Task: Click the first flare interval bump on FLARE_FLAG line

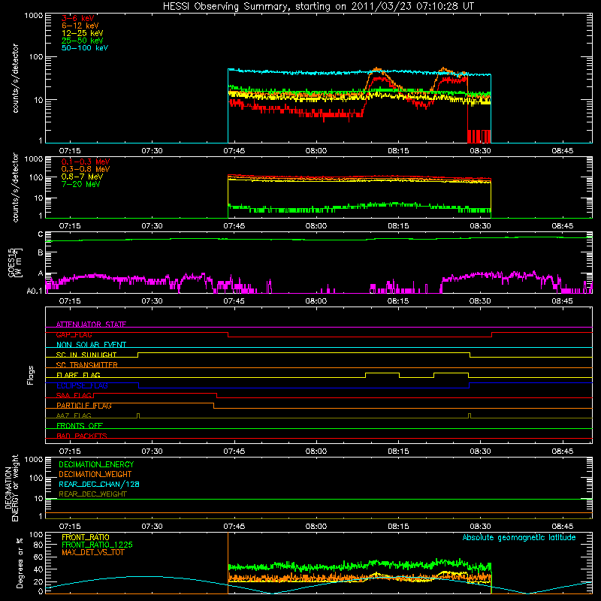Action: (382, 375)
